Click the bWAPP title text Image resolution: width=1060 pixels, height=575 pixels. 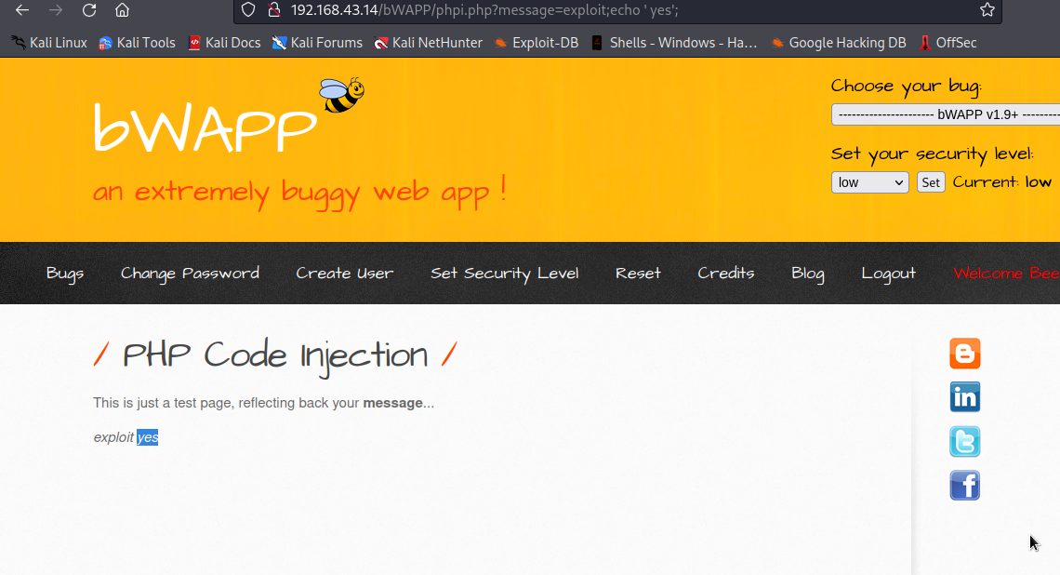[x=205, y=127]
